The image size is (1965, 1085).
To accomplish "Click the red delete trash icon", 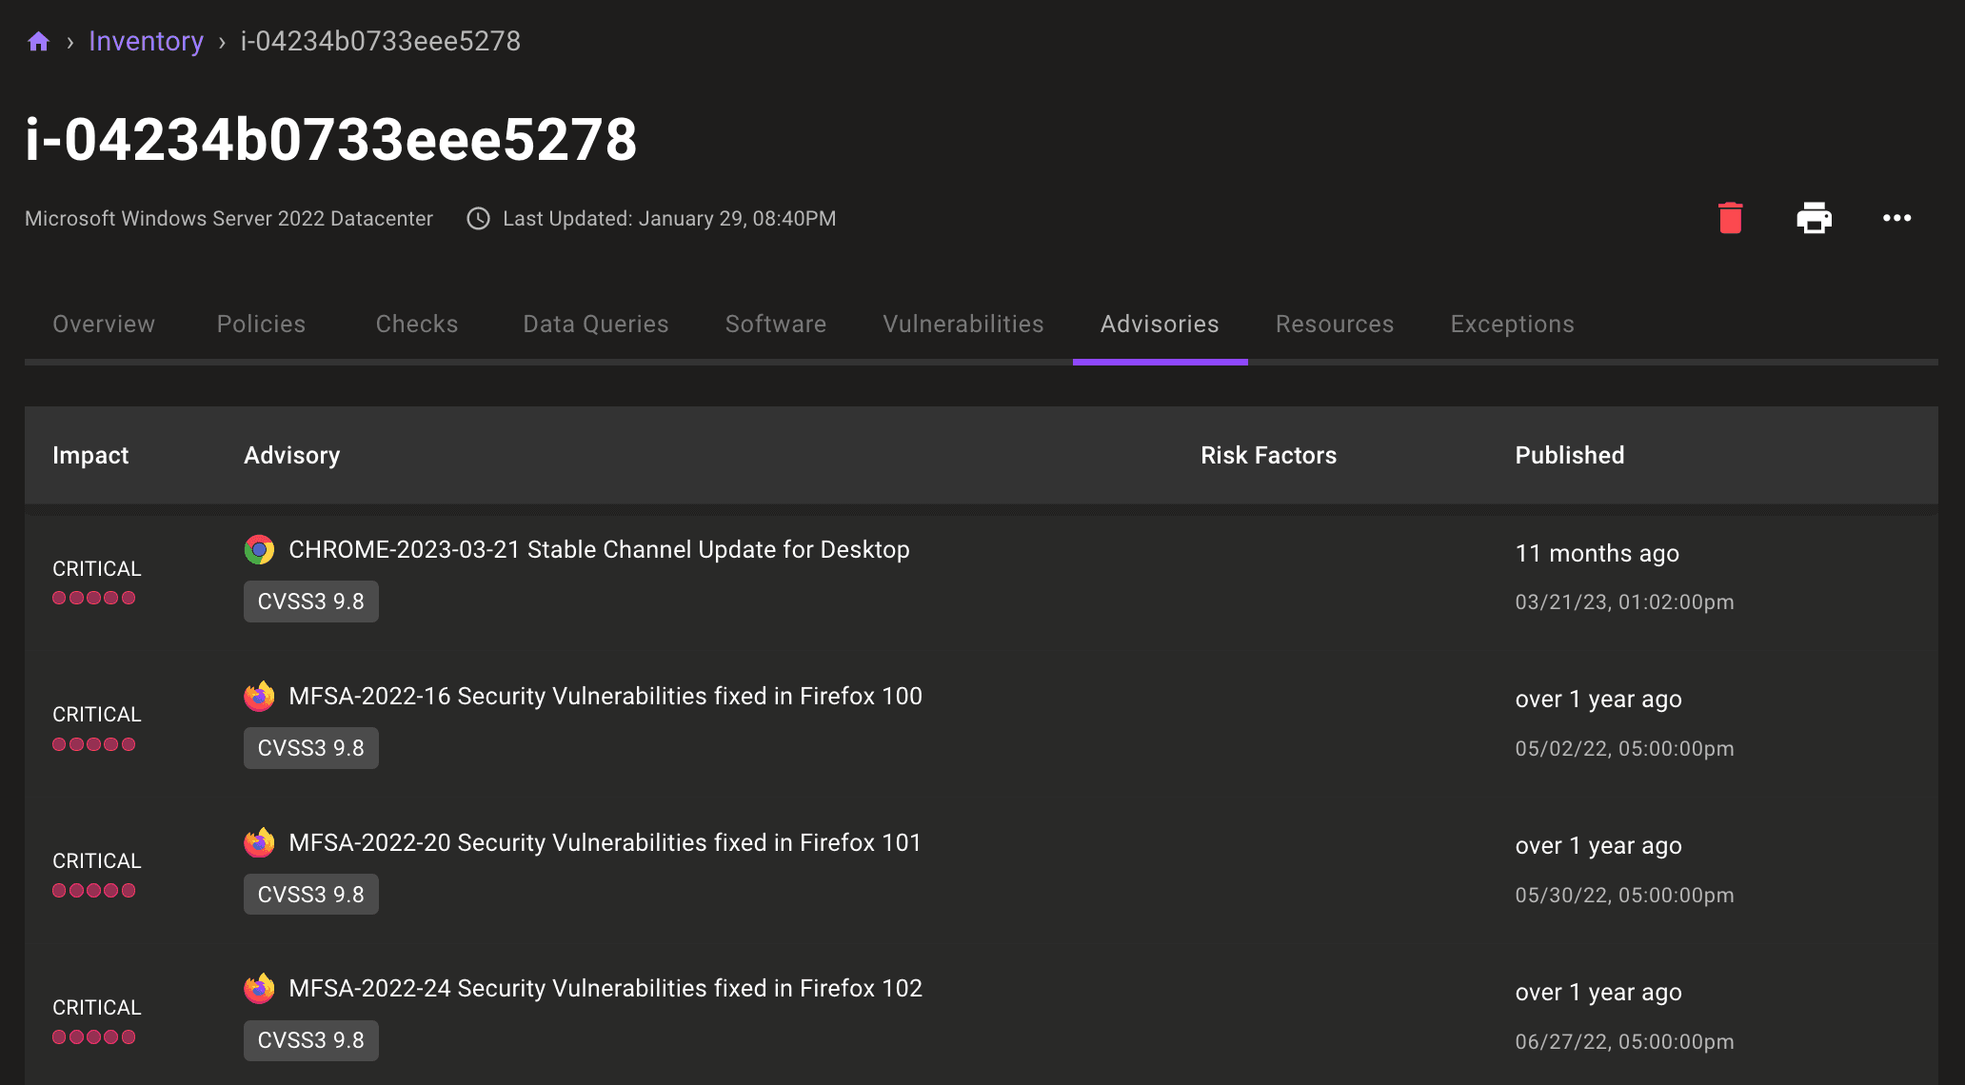I will (x=1730, y=218).
